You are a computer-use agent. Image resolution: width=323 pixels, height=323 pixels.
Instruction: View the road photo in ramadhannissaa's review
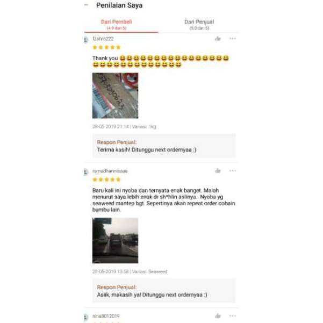click(x=116, y=240)
